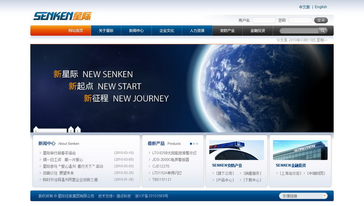
Task: Click the 新闻中心 section heading
Action: coord(47,144)
